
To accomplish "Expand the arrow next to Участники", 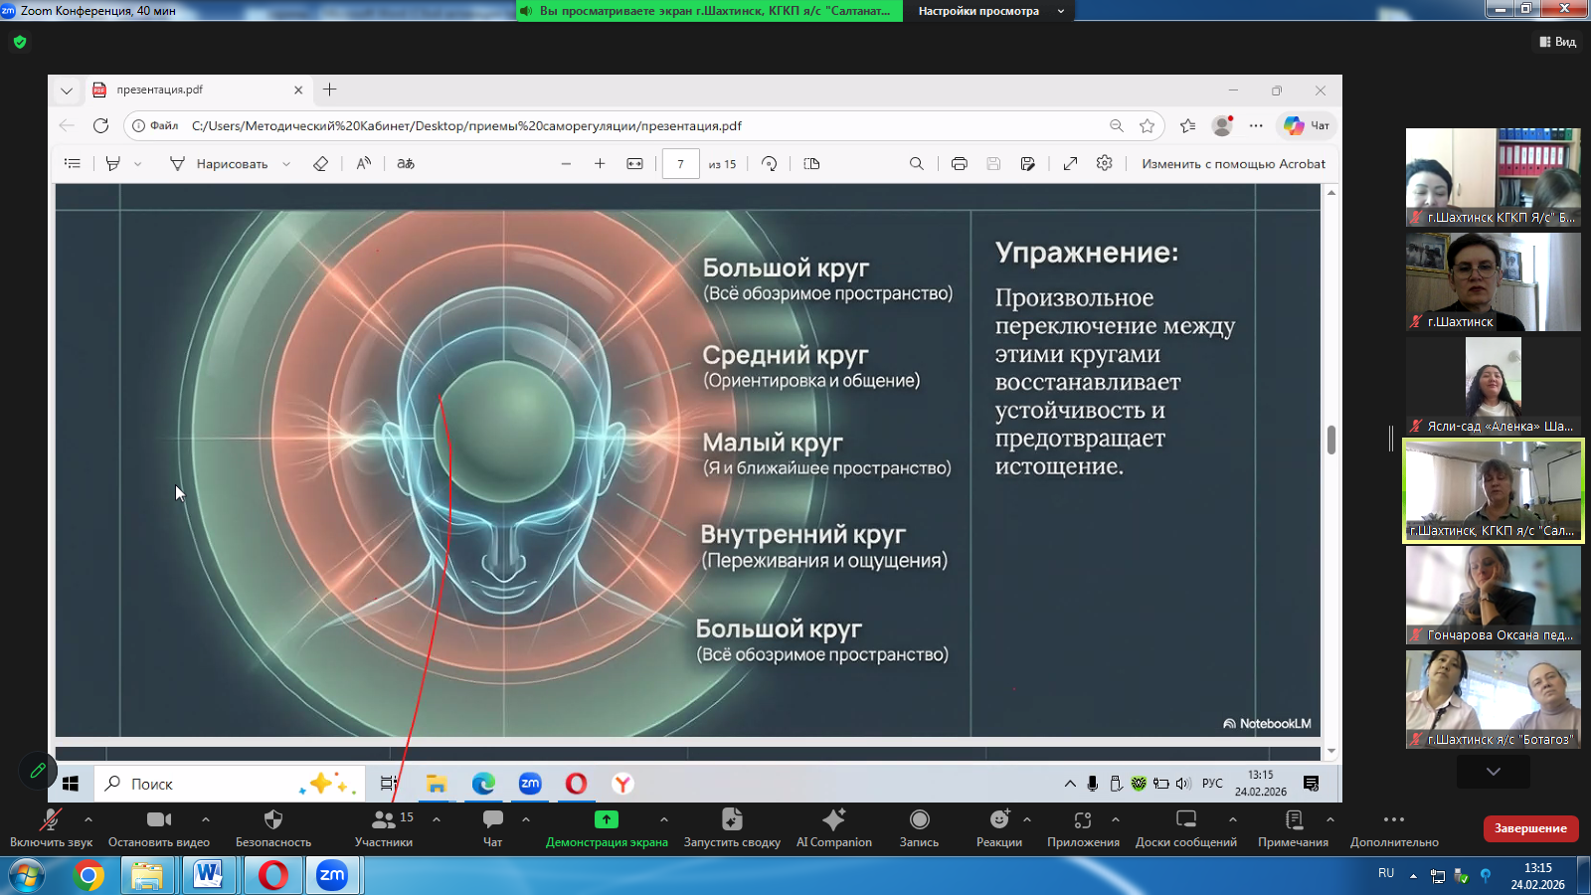I will 437,819.
